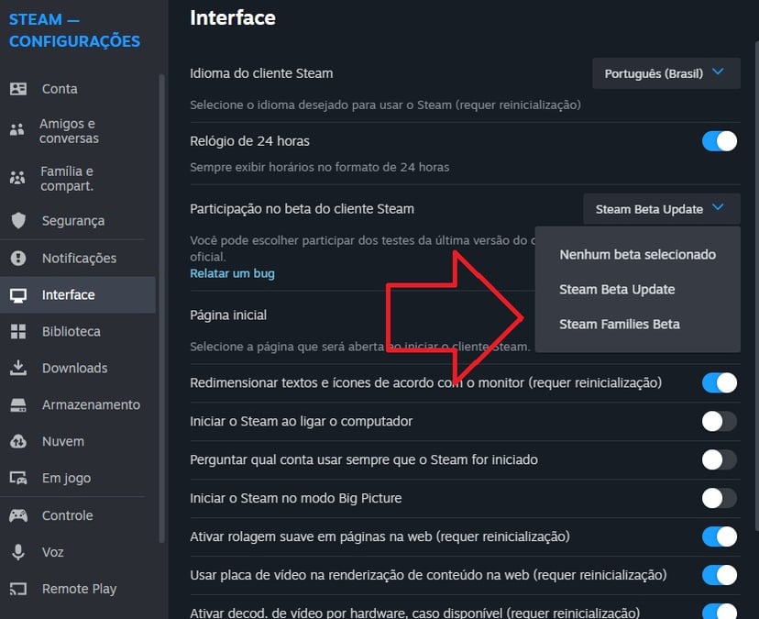Open Família e compart. settings
This screenshot has height=619, width=759.
pyautogui.click(x=77, y=178)
